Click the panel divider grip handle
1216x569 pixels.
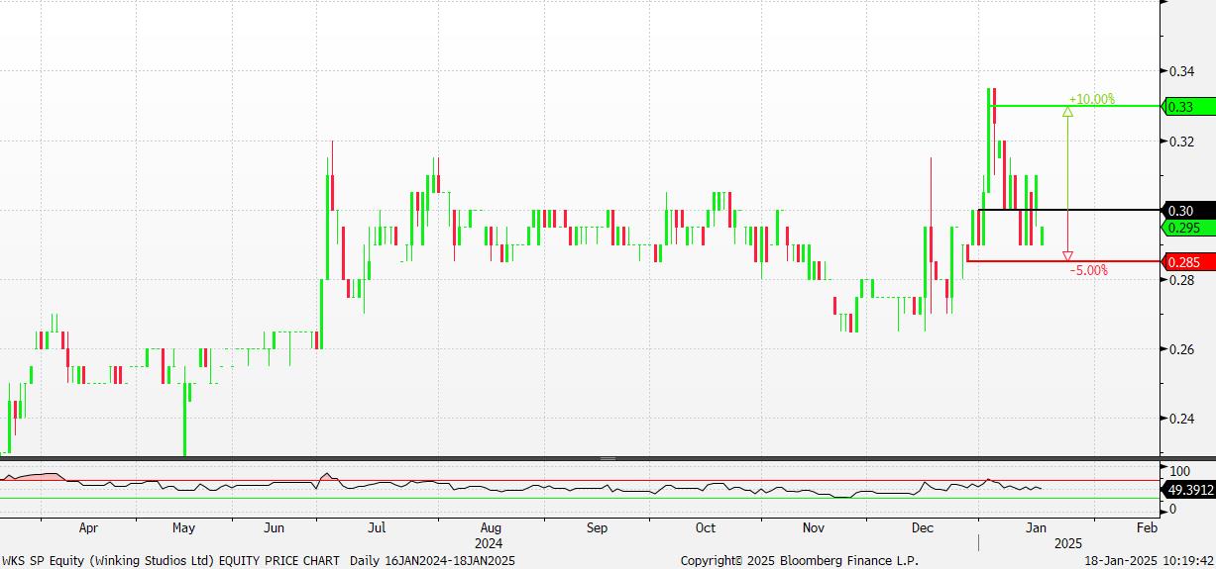(x=608, y=459)
